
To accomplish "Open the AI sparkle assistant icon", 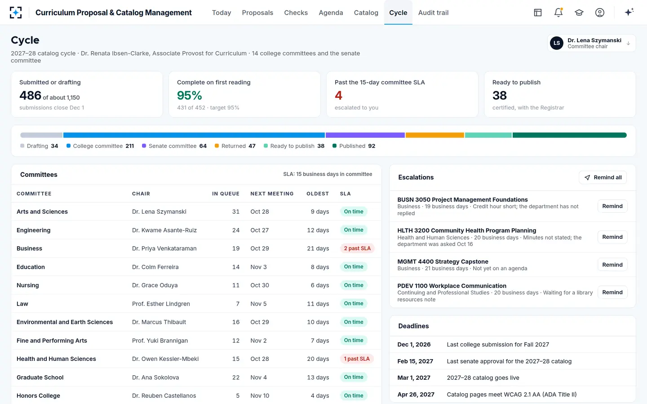I will (x=629, y=12).
